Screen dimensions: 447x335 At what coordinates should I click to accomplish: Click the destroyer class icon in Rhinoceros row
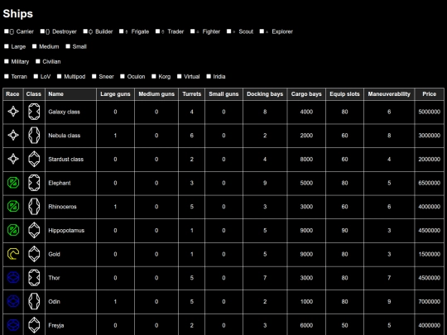coord(34,207)
